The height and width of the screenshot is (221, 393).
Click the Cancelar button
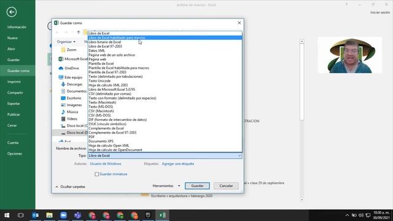226,186
